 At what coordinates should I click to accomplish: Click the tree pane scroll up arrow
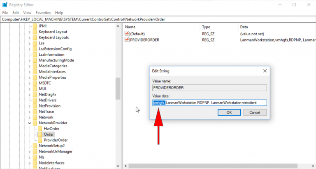(x=118, y=26)
